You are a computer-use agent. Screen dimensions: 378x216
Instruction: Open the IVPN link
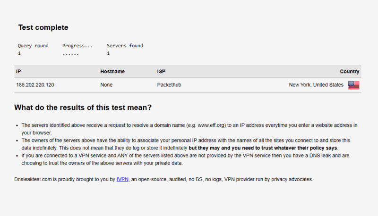pyautogui.click(x=122, y=179)
